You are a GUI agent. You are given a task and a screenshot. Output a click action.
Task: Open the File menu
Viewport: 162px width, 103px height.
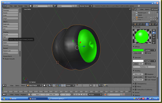pyautogui.click(x=11, y=6)
